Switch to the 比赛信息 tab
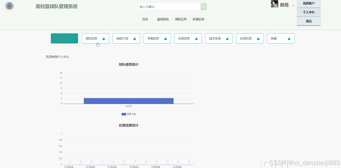Image resolution: width=341 pixels, height=168 pixels. pos(188,38)
